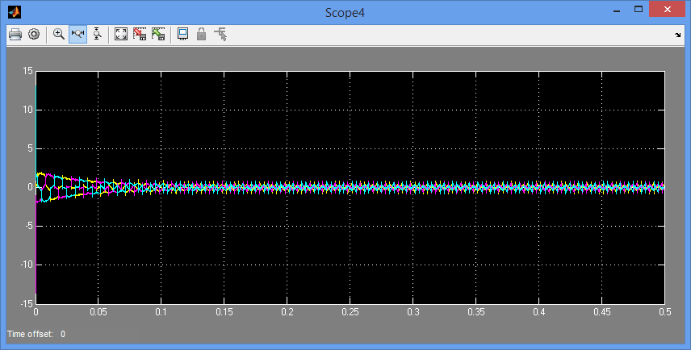691x350 pixels.
Task: Click the x-axis label 0.3
Action: pos(413,312)
